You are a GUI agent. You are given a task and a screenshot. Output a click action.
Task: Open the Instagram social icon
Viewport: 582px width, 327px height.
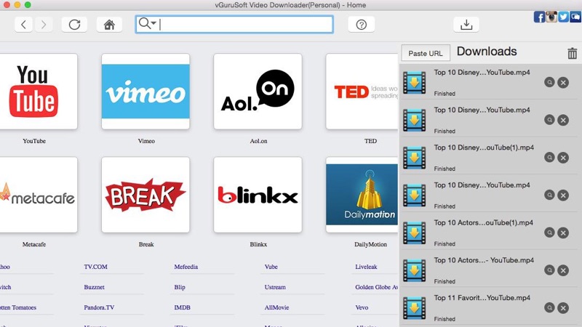[551, 17]
